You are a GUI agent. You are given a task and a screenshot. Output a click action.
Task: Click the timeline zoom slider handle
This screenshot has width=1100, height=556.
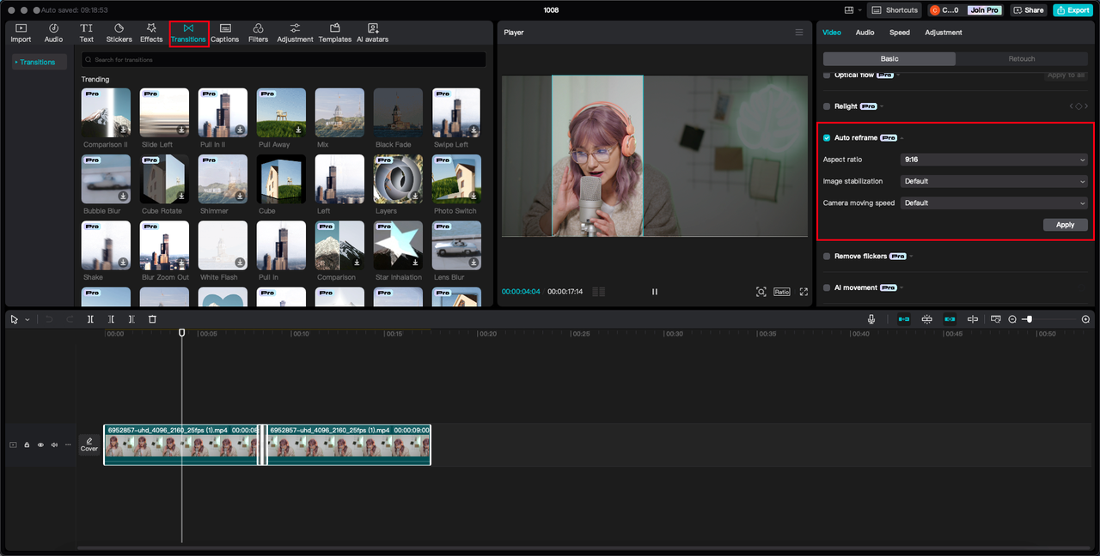1029,319
